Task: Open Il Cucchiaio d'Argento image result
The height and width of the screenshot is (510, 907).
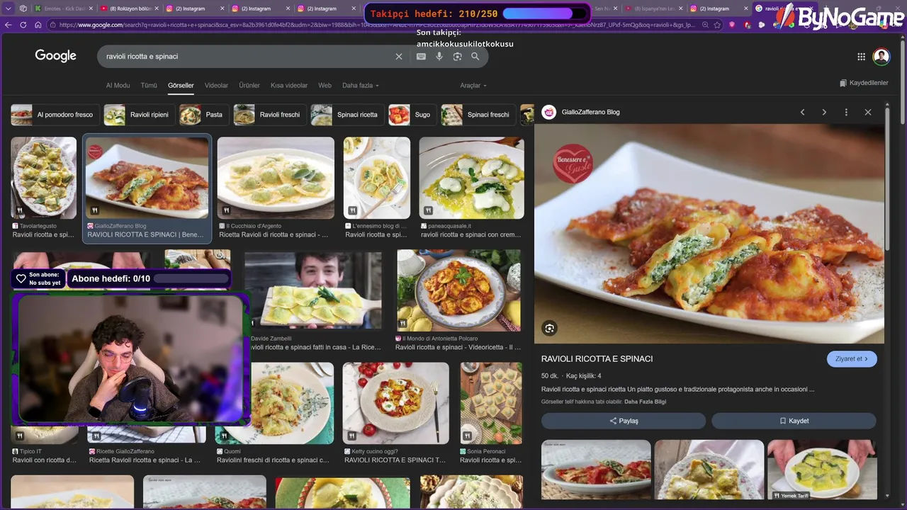Action: (276, 178)
